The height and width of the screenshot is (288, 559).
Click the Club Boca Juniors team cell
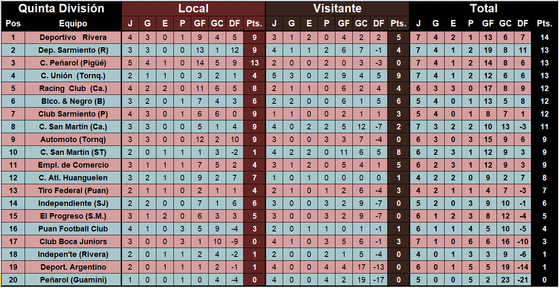click(73, 242)
